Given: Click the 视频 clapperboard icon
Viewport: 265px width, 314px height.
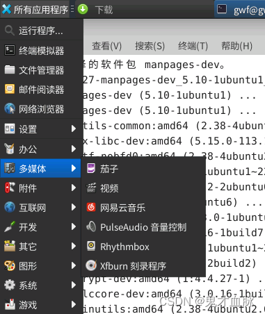Looking at the screenshot, I should pyautogui.click(x=91, y=188).
